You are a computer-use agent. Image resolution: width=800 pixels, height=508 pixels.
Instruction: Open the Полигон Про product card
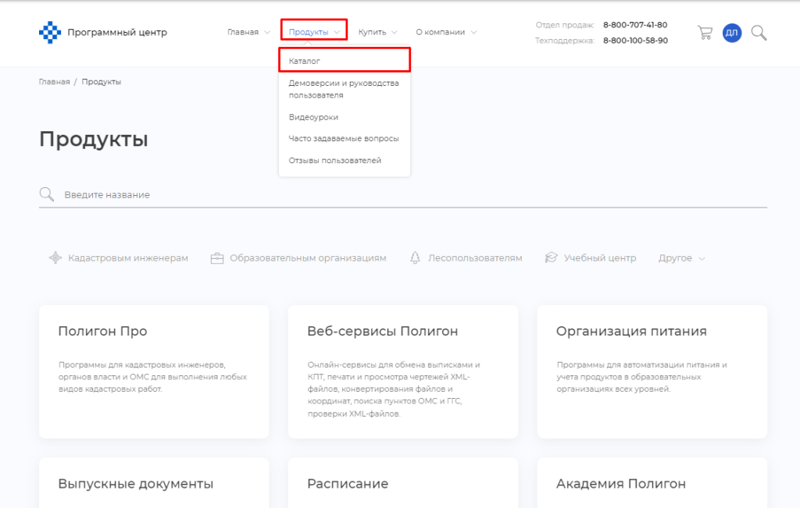pos(154,371)
